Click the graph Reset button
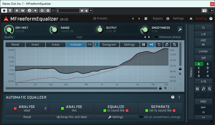Viewport: 215px width, 125px height. click(15, 45)
